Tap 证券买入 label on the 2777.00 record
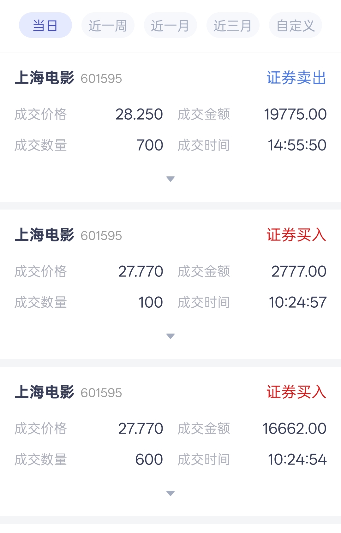 pyautogui.click(x=296, y=235)
